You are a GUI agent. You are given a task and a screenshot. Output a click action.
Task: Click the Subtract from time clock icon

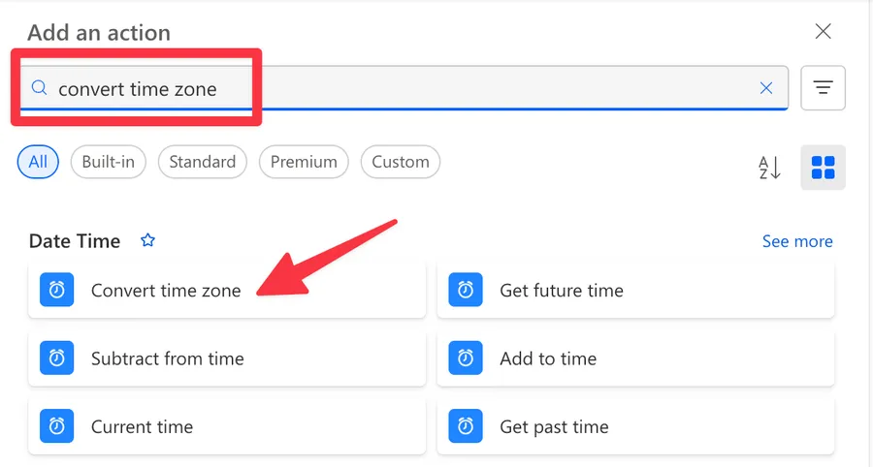(x=57, y=358)
